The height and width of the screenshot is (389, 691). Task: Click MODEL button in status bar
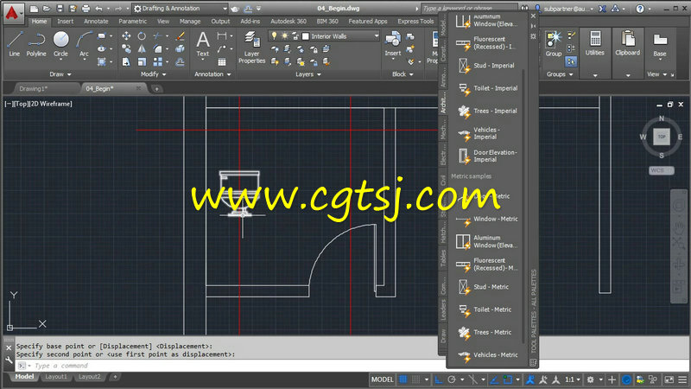tap(382, 379)
